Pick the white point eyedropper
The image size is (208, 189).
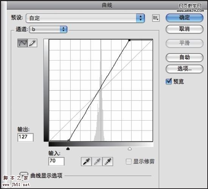pyautogui.click(x=107, y=161)
